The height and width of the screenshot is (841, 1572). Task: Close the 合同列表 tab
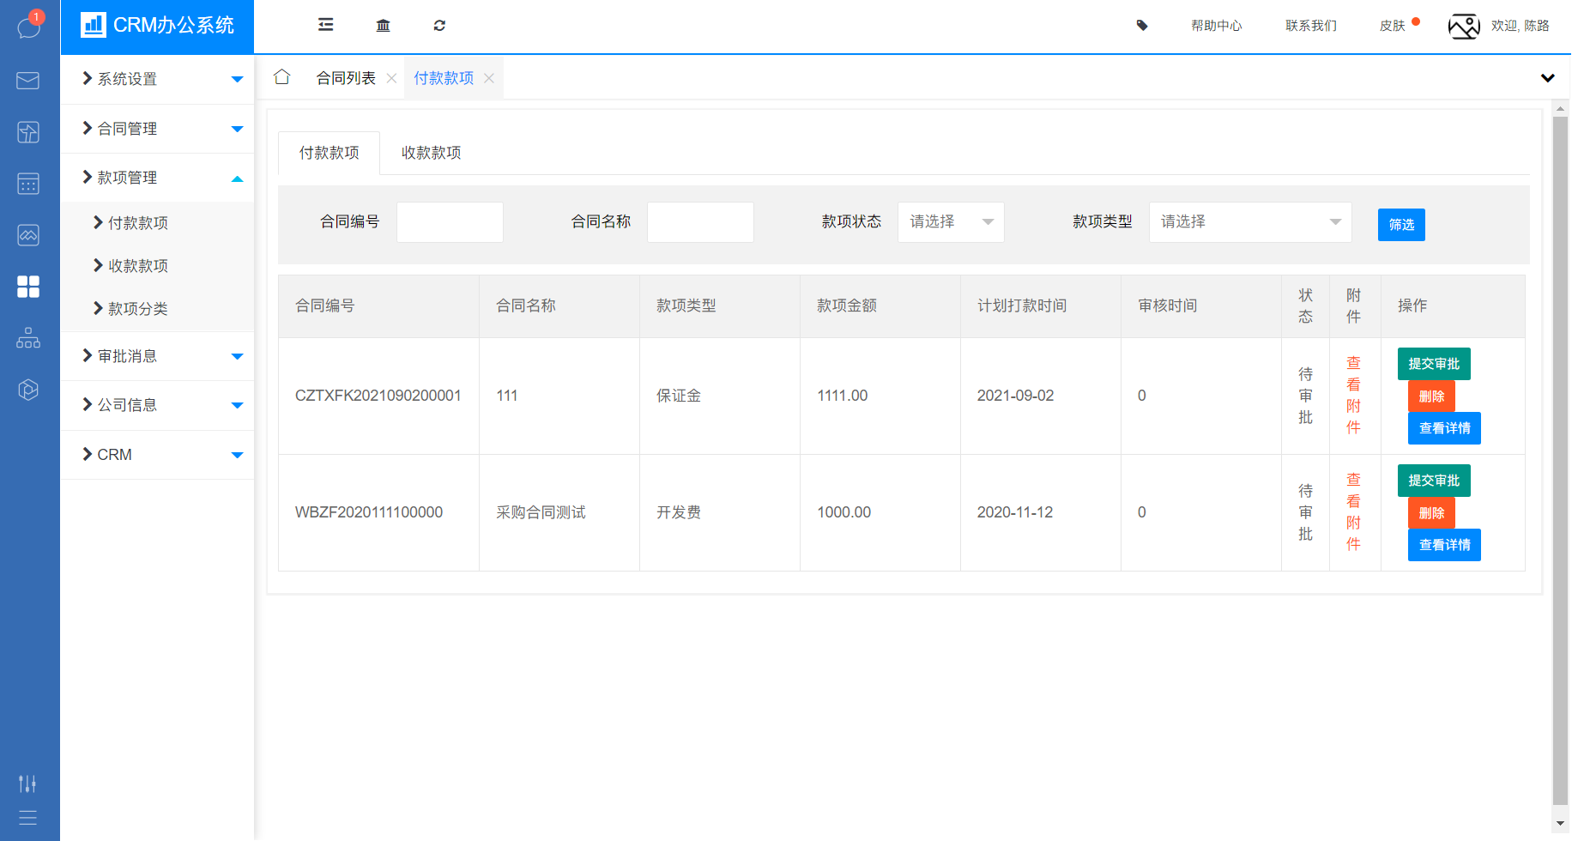click(392, 77)
